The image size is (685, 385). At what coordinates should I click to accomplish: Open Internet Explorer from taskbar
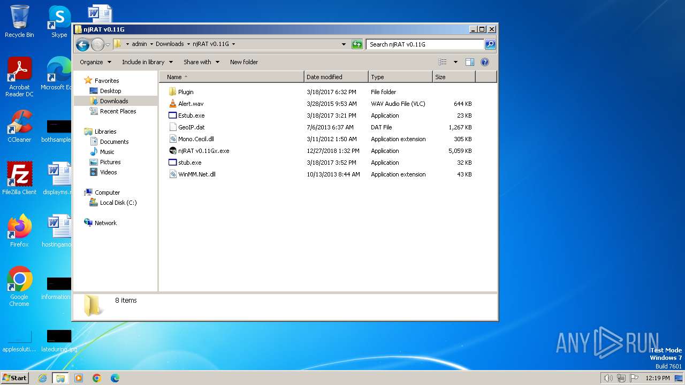[x=42, y=378]
